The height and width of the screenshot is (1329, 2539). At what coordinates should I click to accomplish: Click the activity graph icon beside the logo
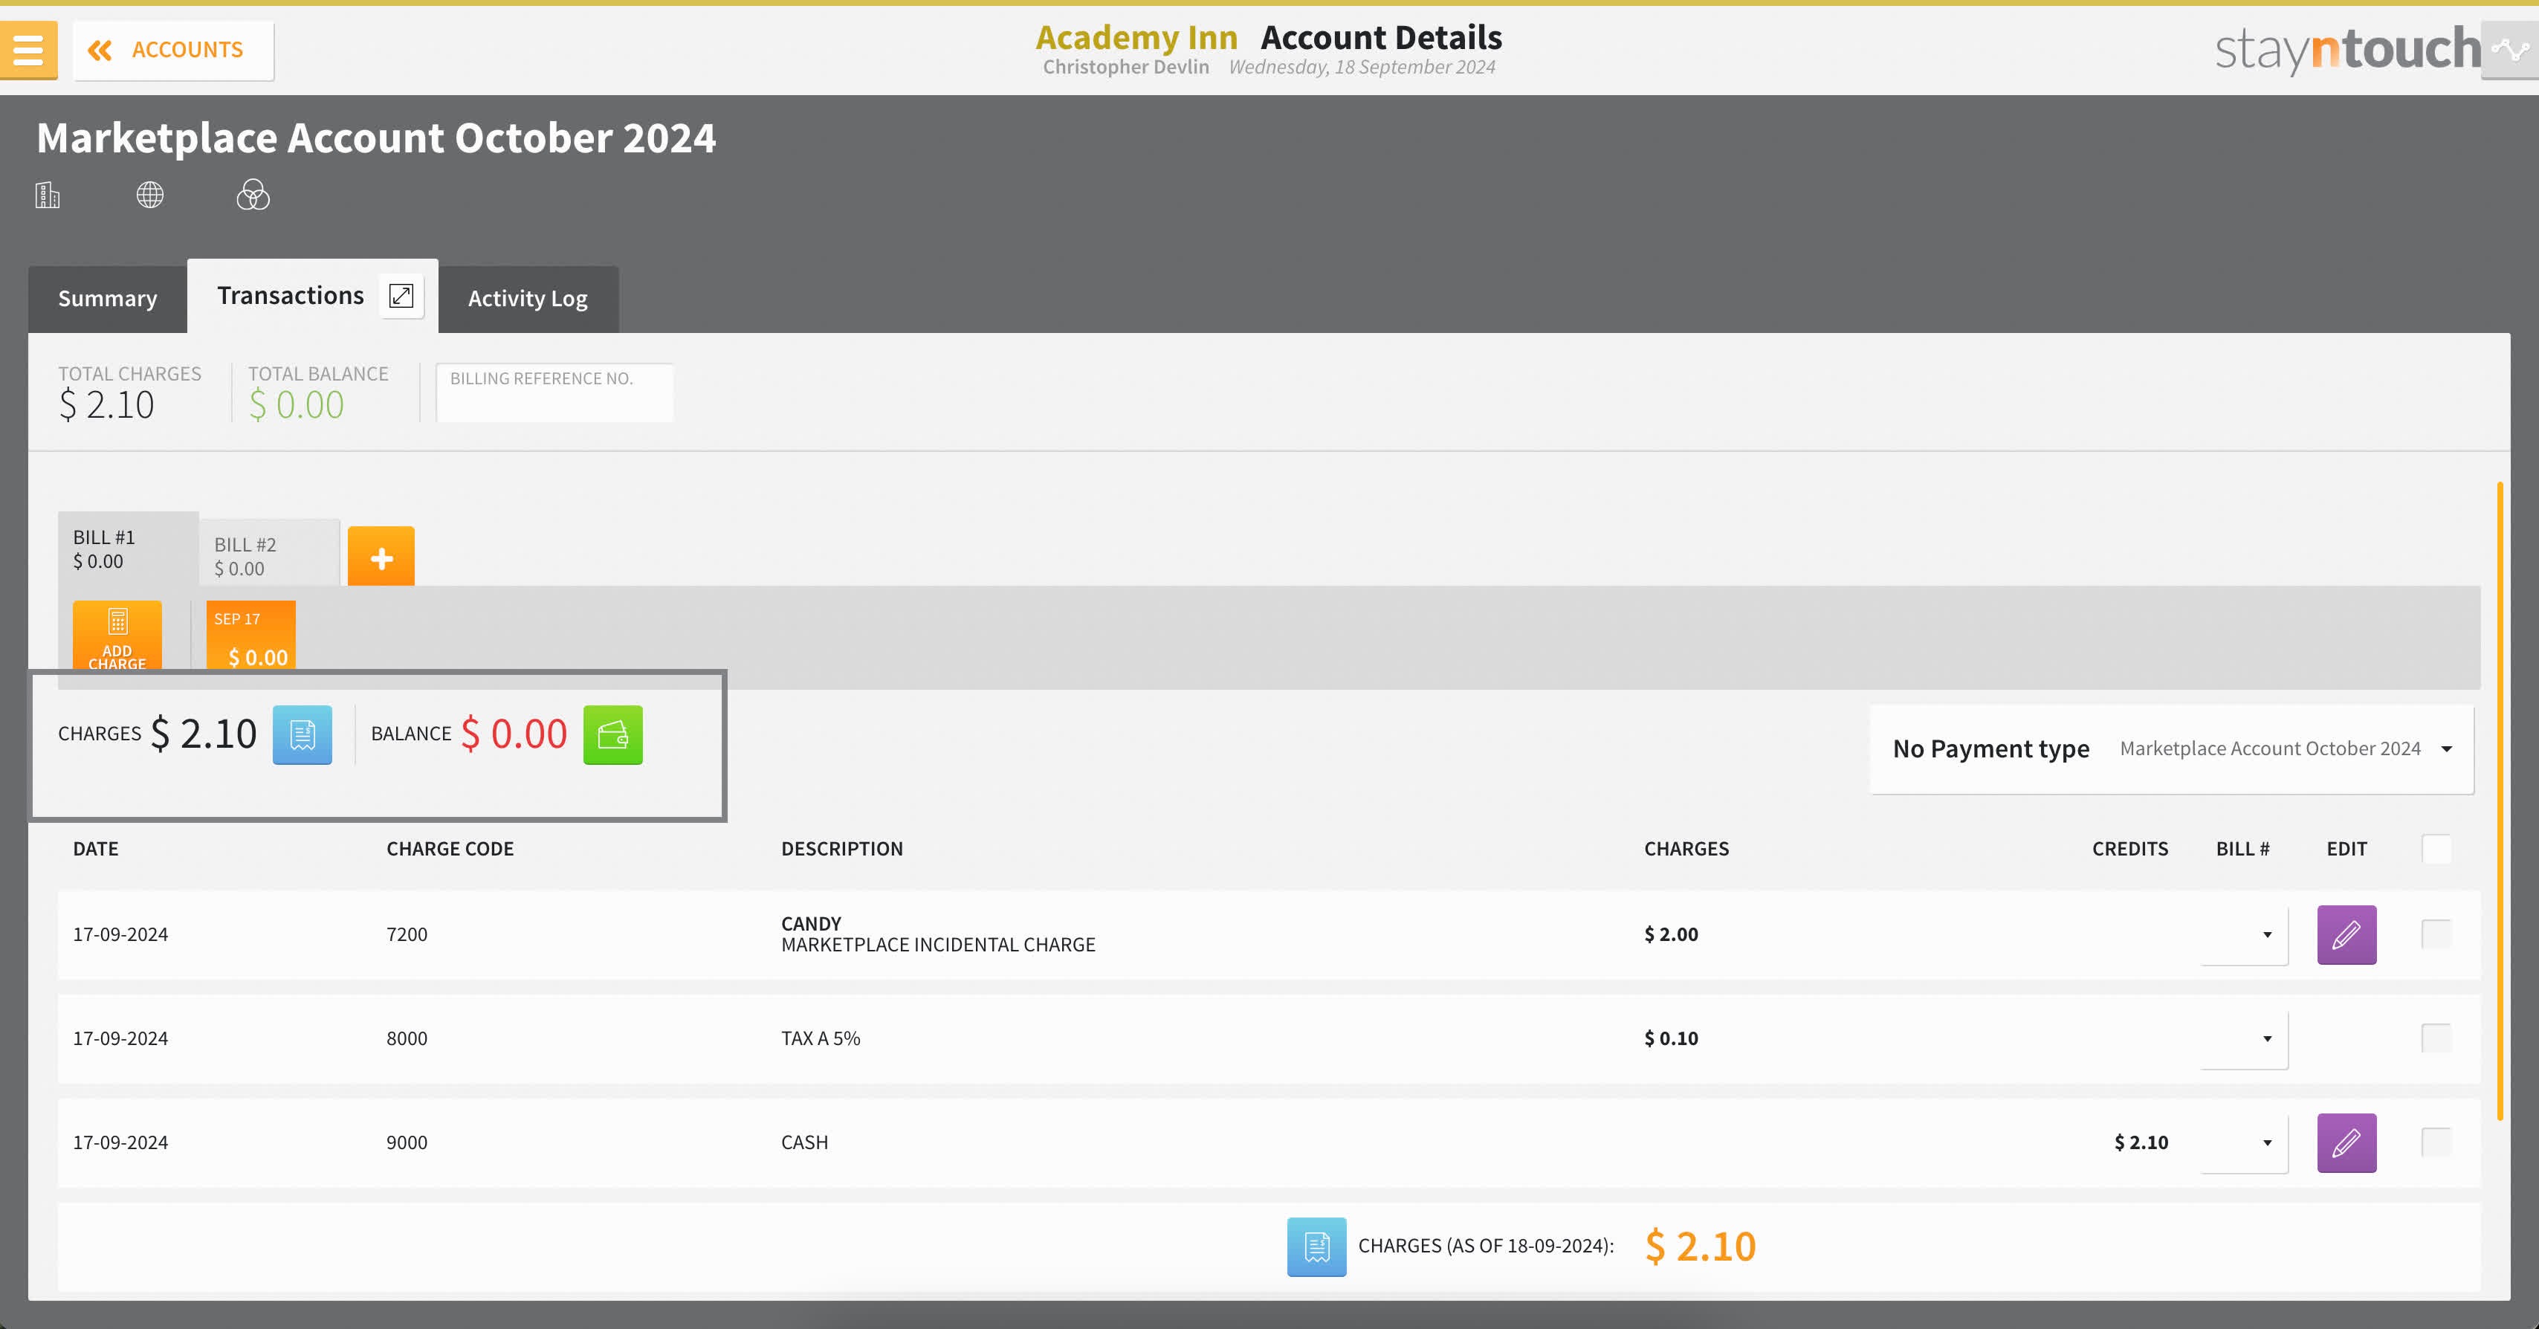pyautogui.click(x=2509, y=49)
